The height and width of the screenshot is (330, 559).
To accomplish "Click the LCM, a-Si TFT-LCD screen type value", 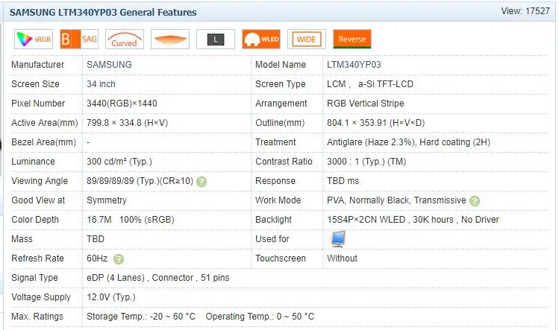I will tap(370, 84).
